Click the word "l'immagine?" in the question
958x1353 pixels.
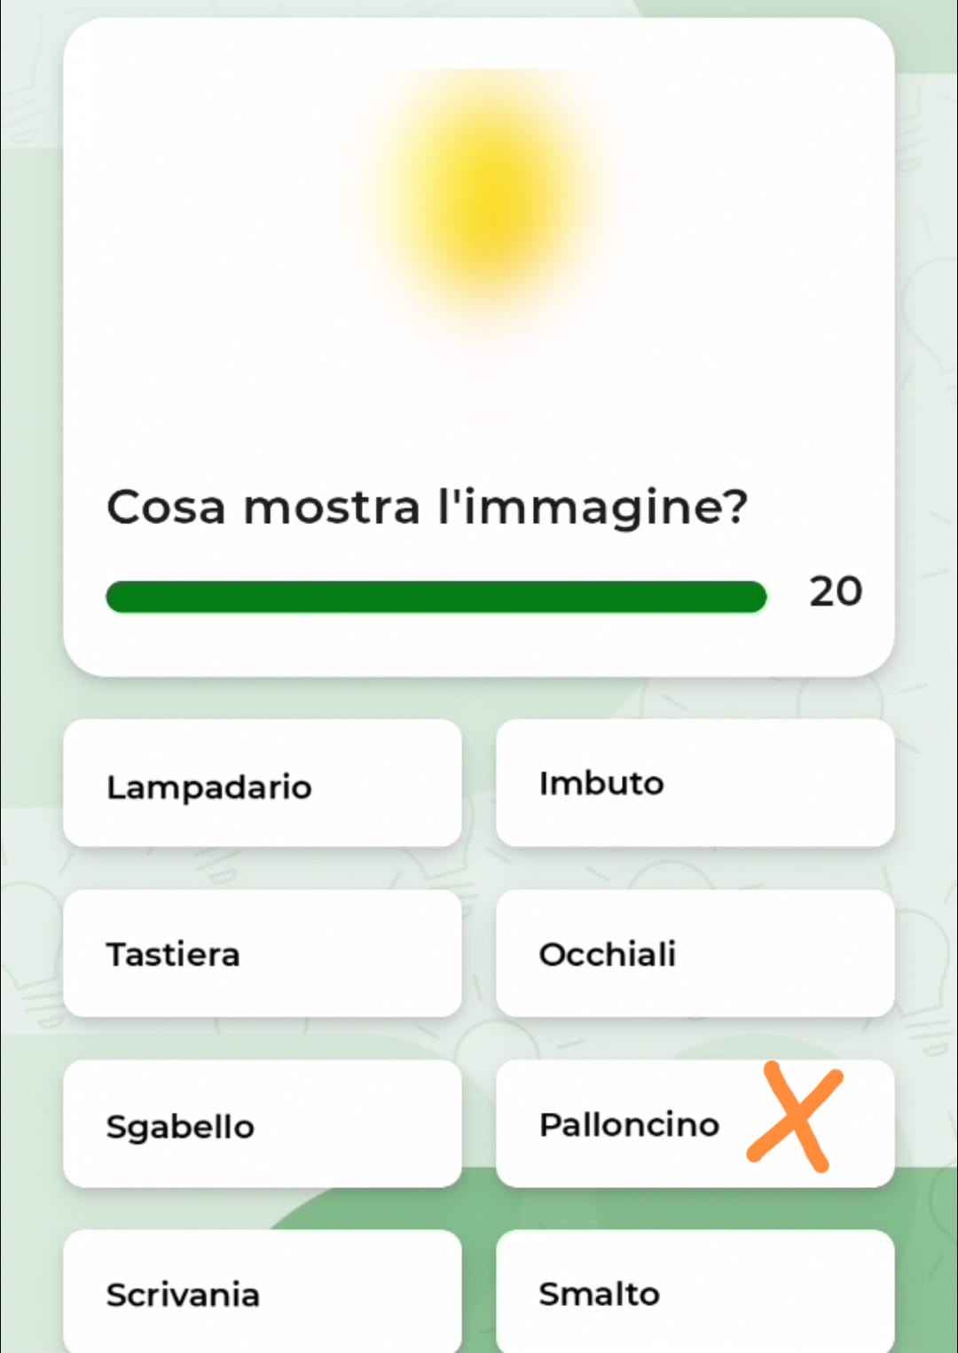coord(593,507)
